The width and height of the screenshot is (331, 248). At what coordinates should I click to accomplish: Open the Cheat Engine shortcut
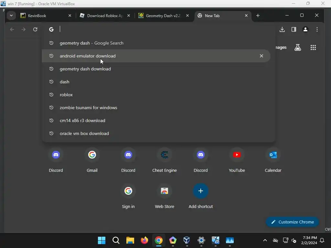tap(165, 160)
